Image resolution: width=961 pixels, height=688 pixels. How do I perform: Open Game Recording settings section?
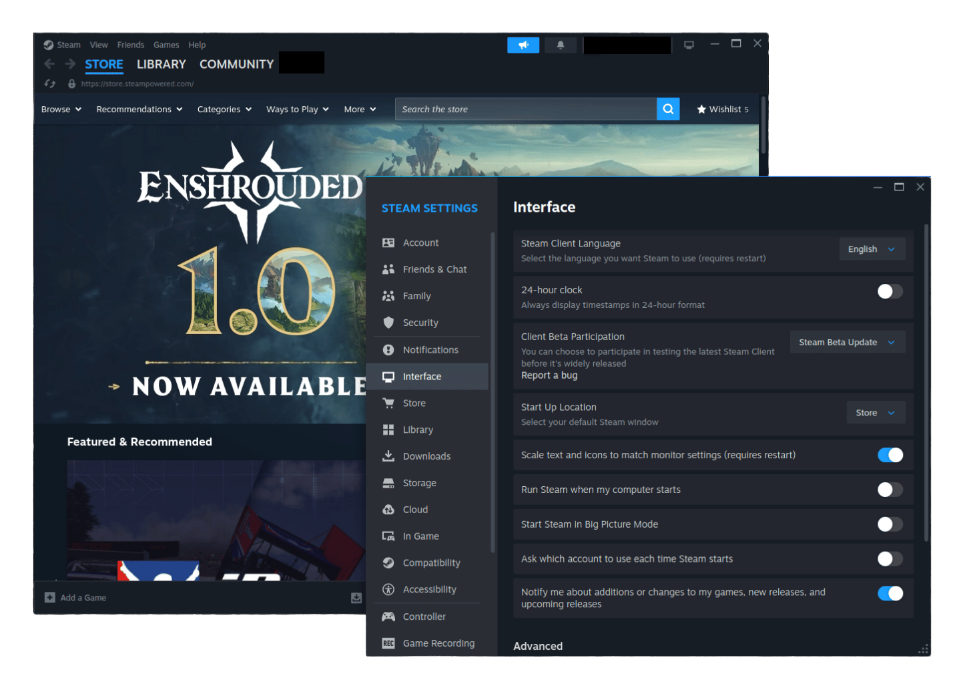click(427, 643)
